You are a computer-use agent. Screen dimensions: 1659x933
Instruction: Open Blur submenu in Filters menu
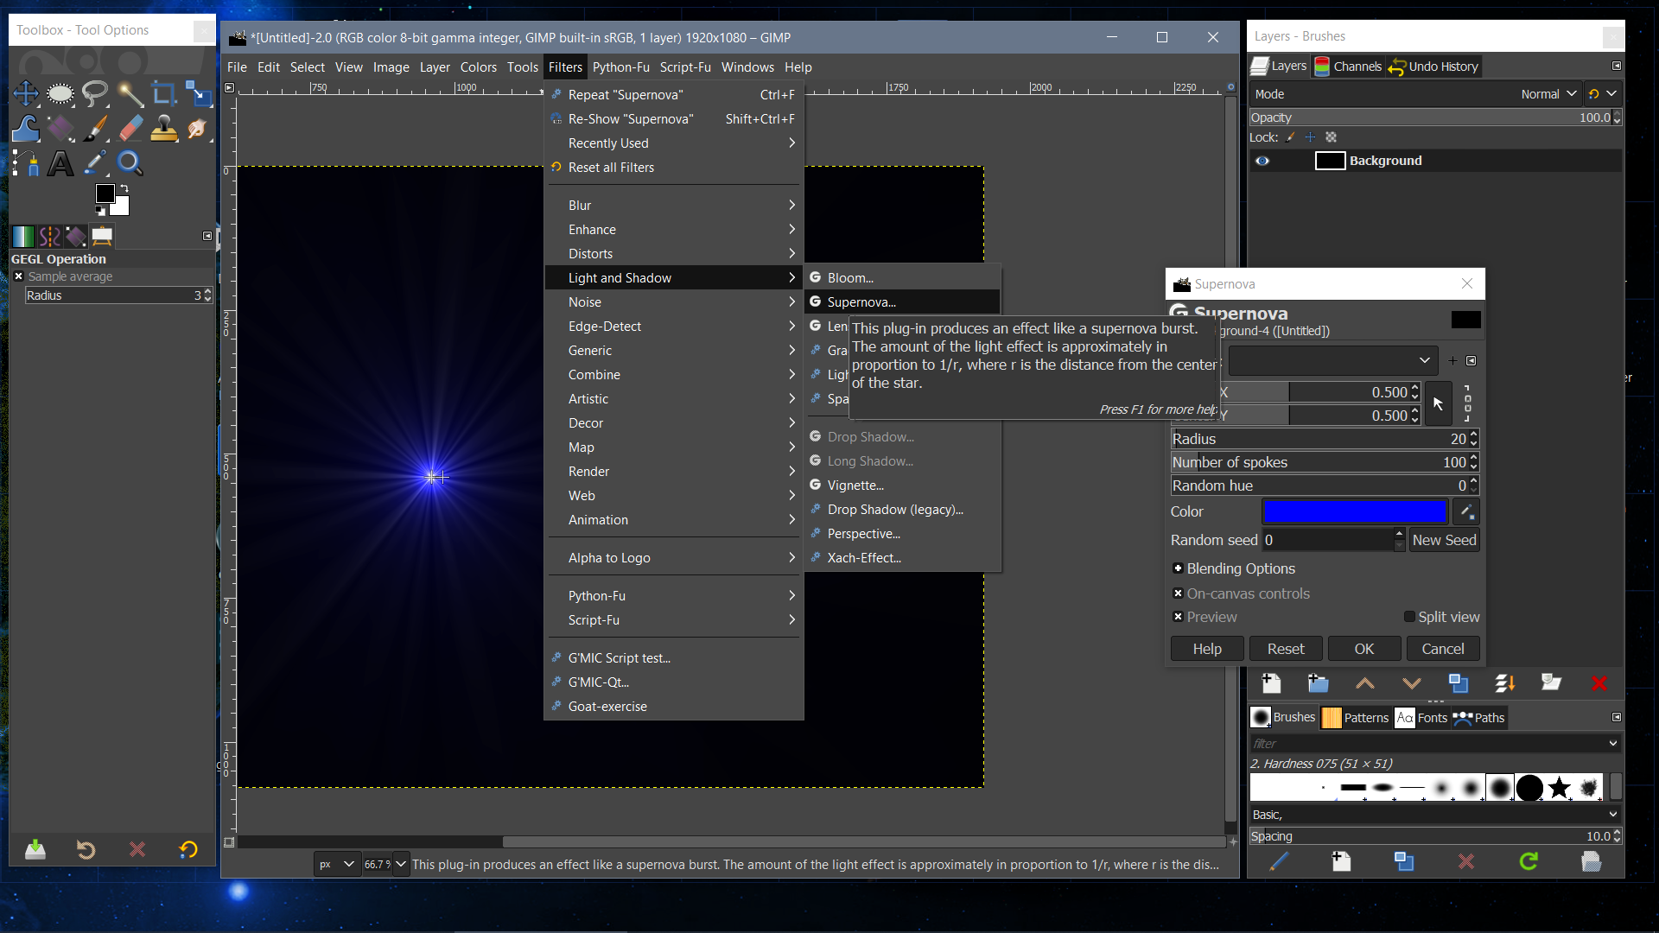(x=674, y=206)
